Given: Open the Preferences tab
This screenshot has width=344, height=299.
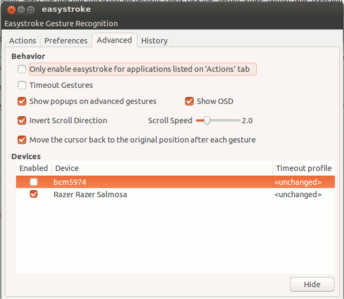Looking at the screenshot, I should [66, 41].
